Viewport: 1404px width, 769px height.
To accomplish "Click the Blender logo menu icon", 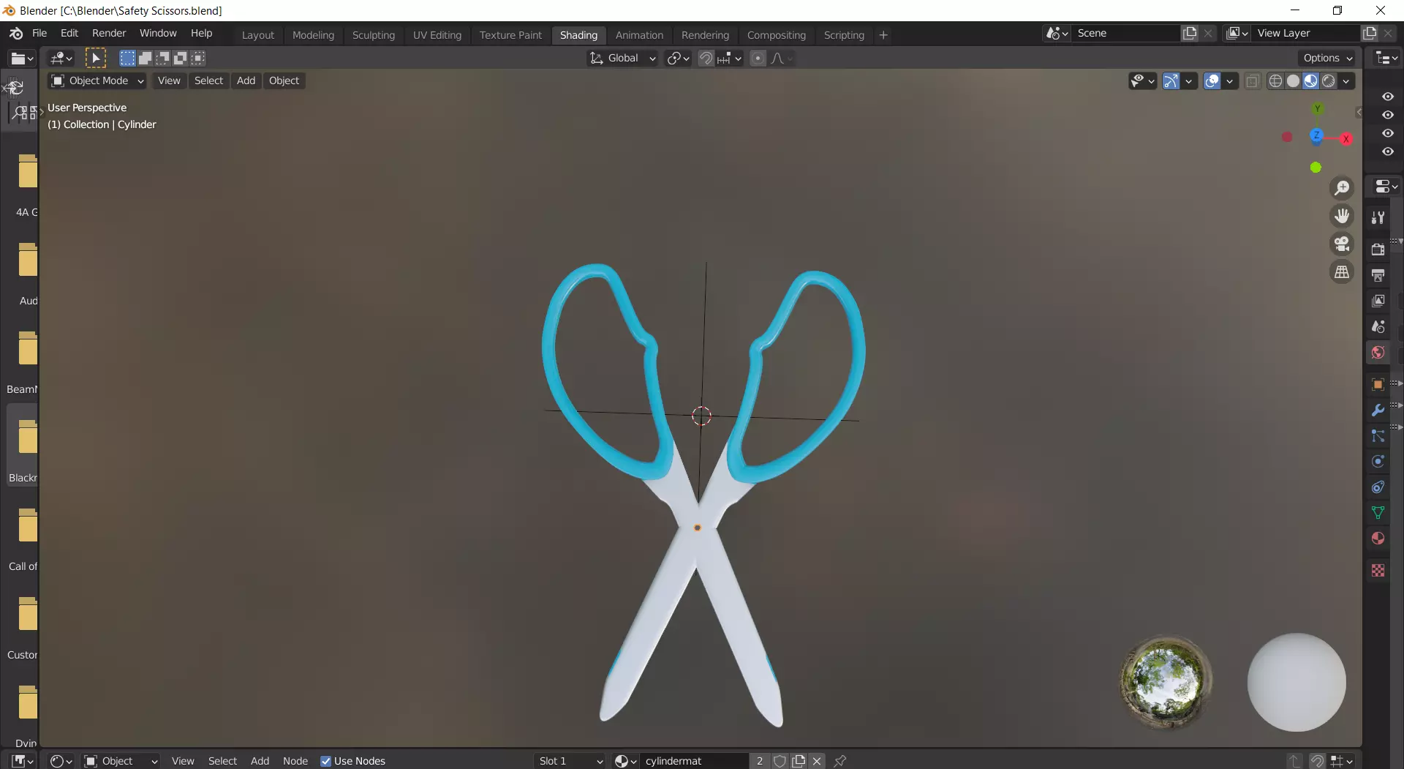I will tap(16, 33).
